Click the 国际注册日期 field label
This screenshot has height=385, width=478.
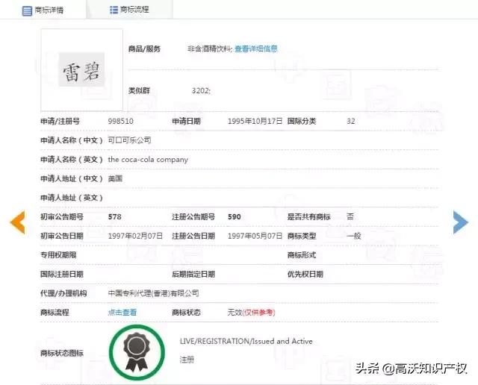62,274
